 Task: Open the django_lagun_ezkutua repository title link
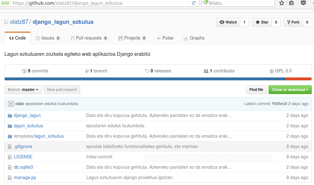tap(63, 22)
